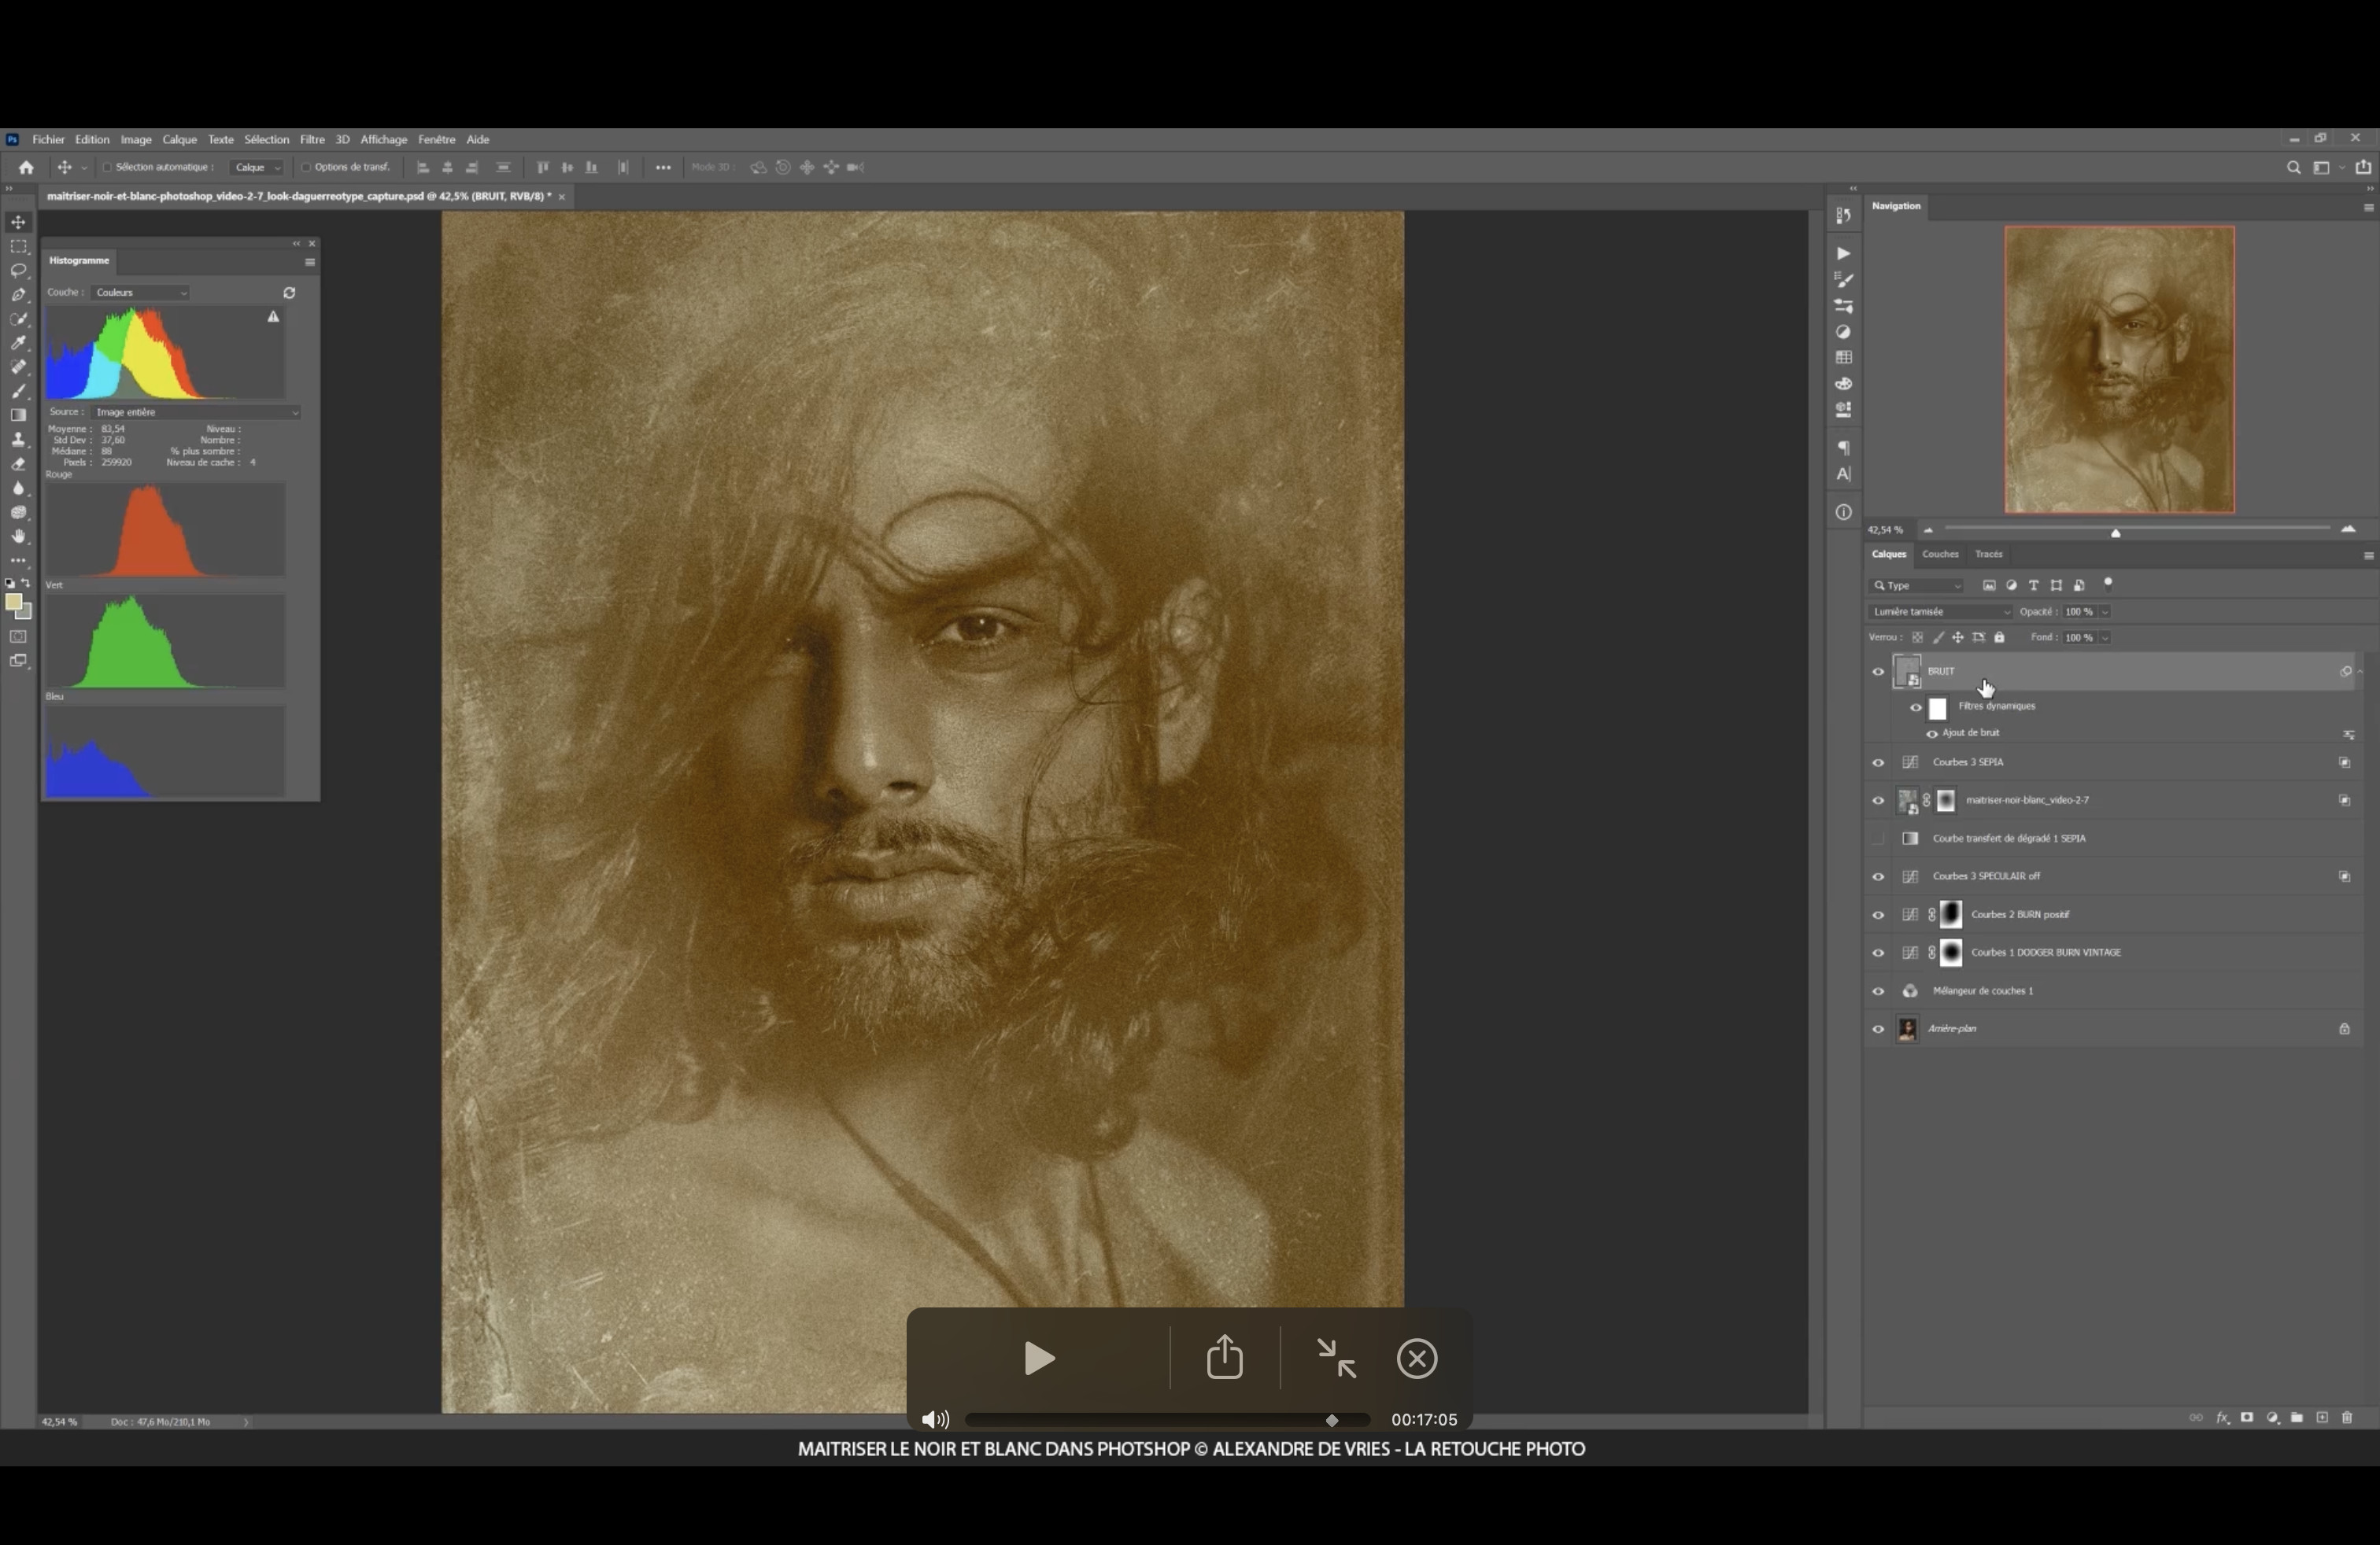Open the Filtre menu
Image resolution: width=2380 pixels, height=1545 pixels.
click(x=312, y=140)
